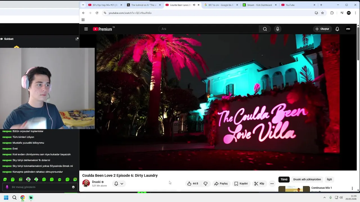Screen dimensions: 360x202
Task: Switch to Stream - Kick Dashboard tab
Action: (260, 5)
